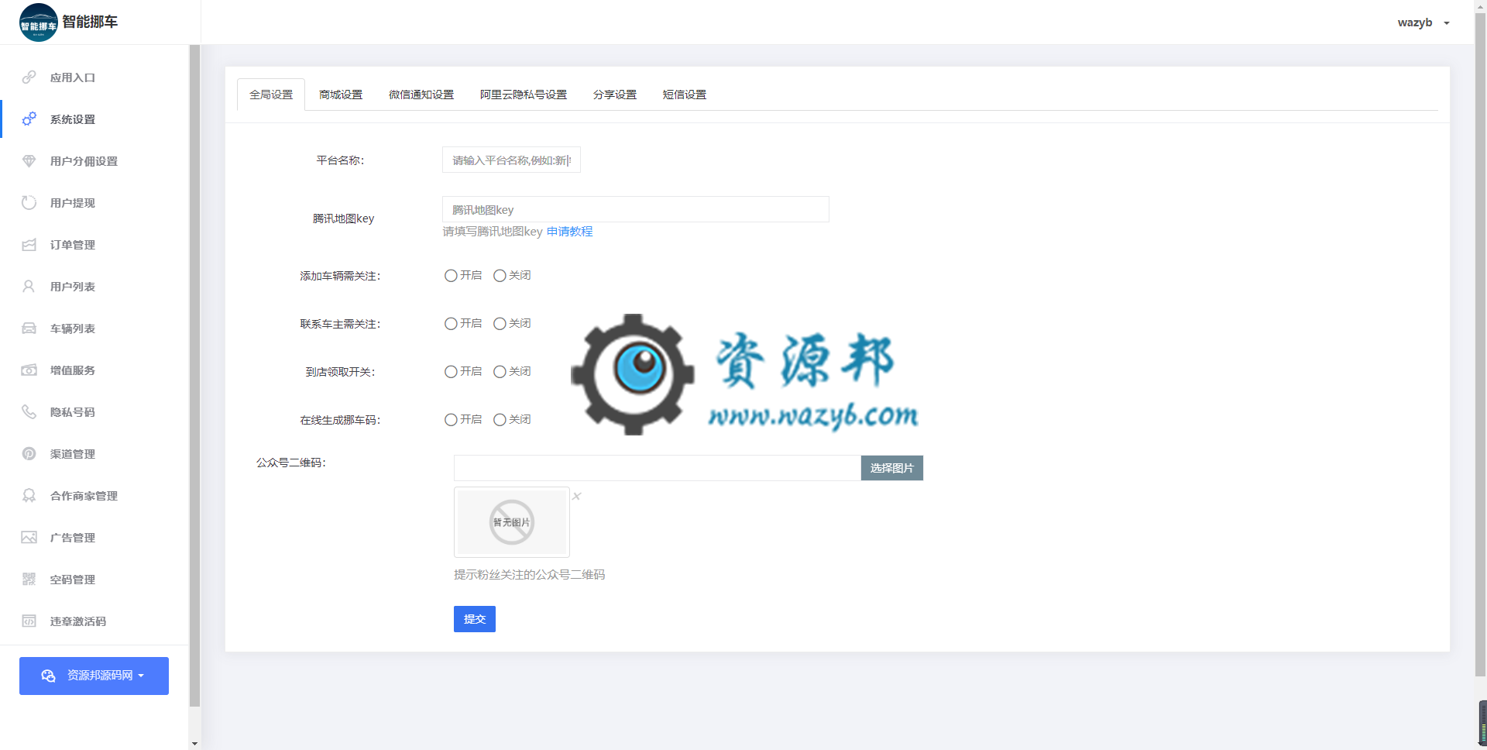Open the 阿里云隐私号设置 tab
Viewport: 1487px width, 750px height.
point(524,95)
